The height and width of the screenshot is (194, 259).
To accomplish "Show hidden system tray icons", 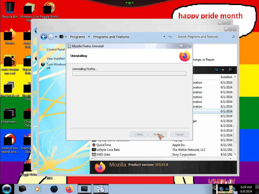I will point(215,189).
